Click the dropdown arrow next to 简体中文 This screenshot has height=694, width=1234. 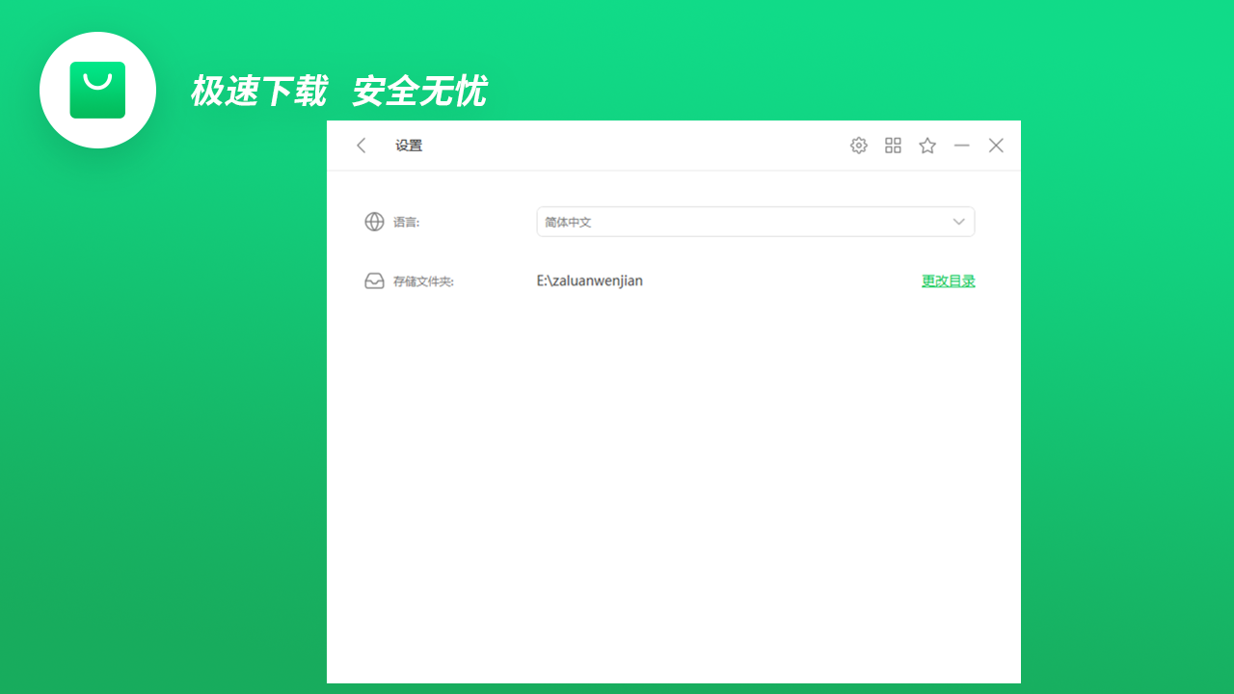[958, 221]
